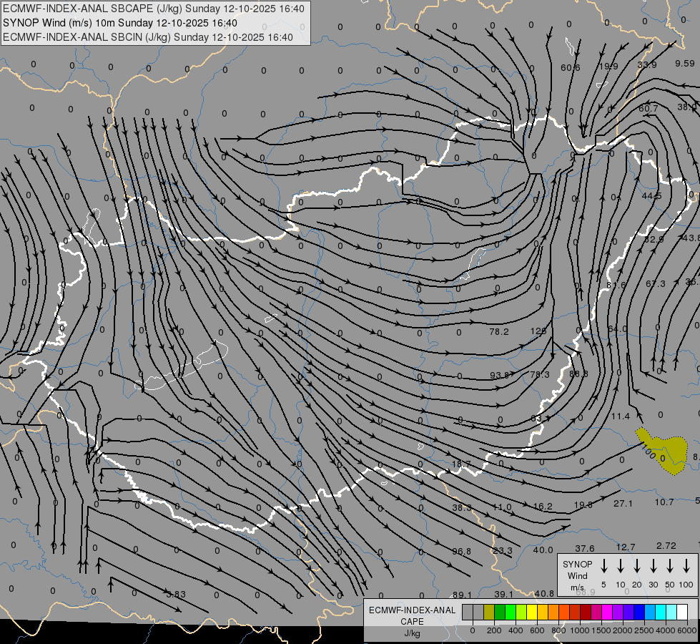The width and height of the screenshot is (700, 644).
Task: Click the '2500' tick on CAPE scale
Action: (x=644, y=630)
